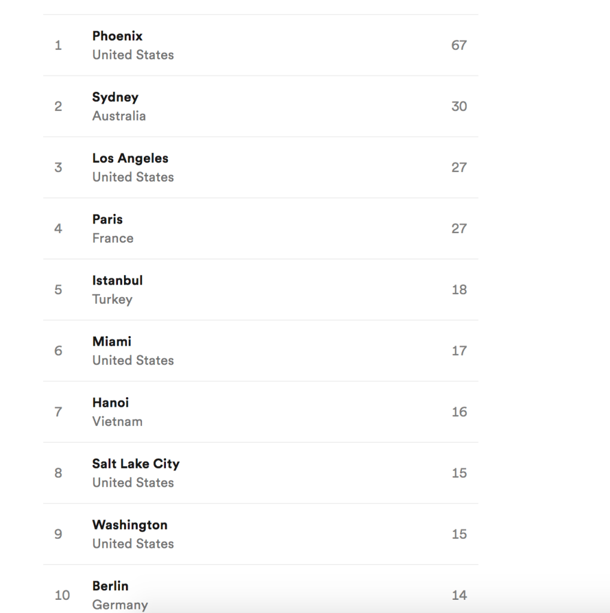Open the Washington city entry

point(129,525)
